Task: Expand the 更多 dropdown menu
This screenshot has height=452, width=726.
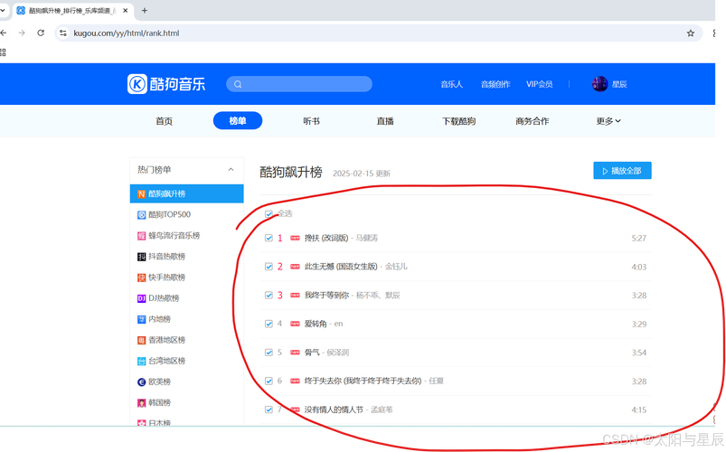Action: click(x=608, y=121)
